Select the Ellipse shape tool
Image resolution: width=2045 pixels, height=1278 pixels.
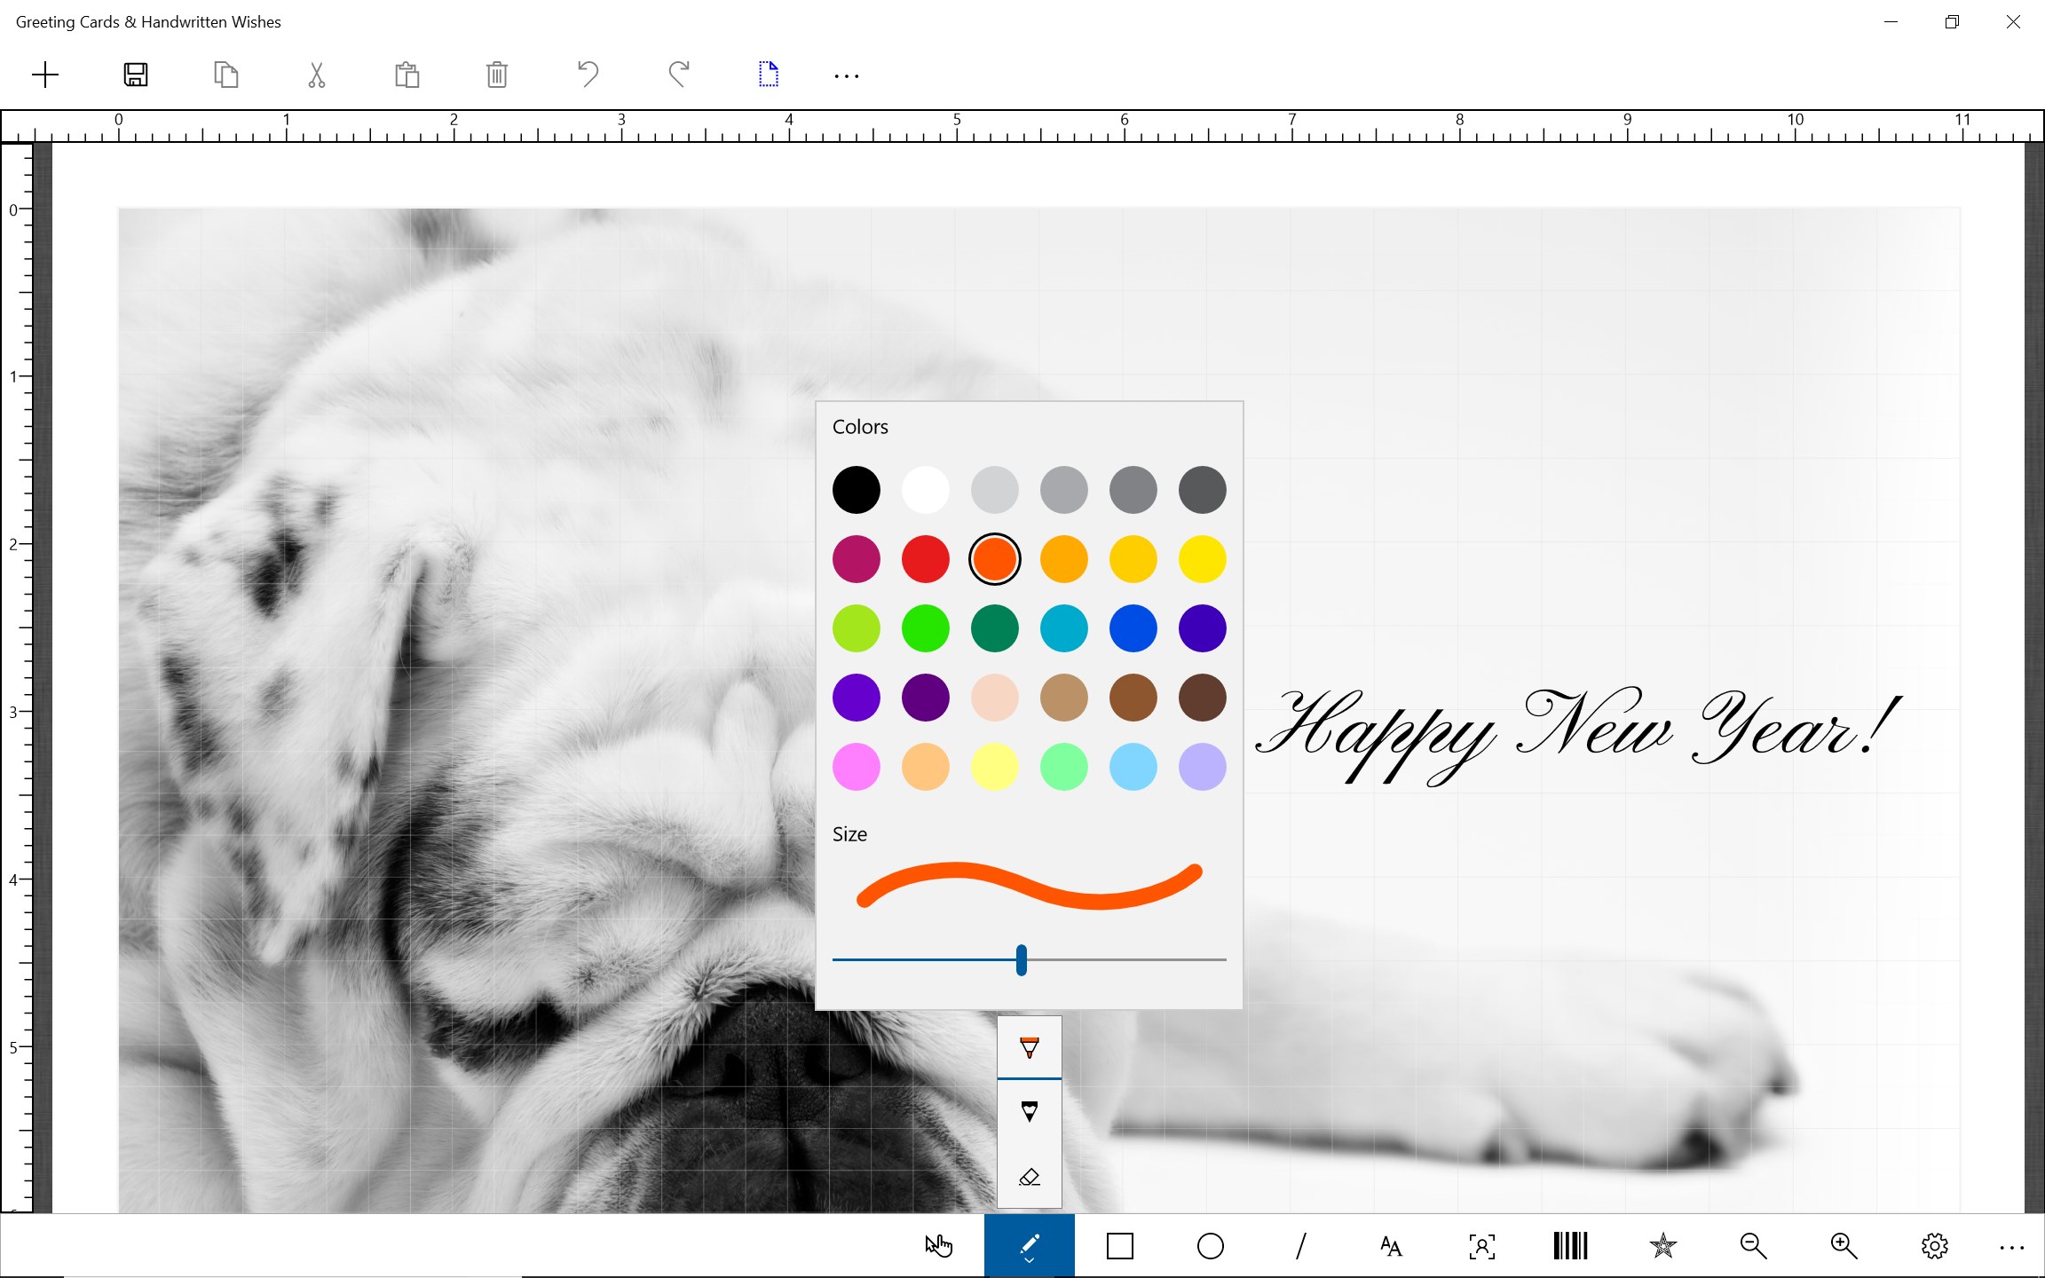(x=1209, y=1245)
